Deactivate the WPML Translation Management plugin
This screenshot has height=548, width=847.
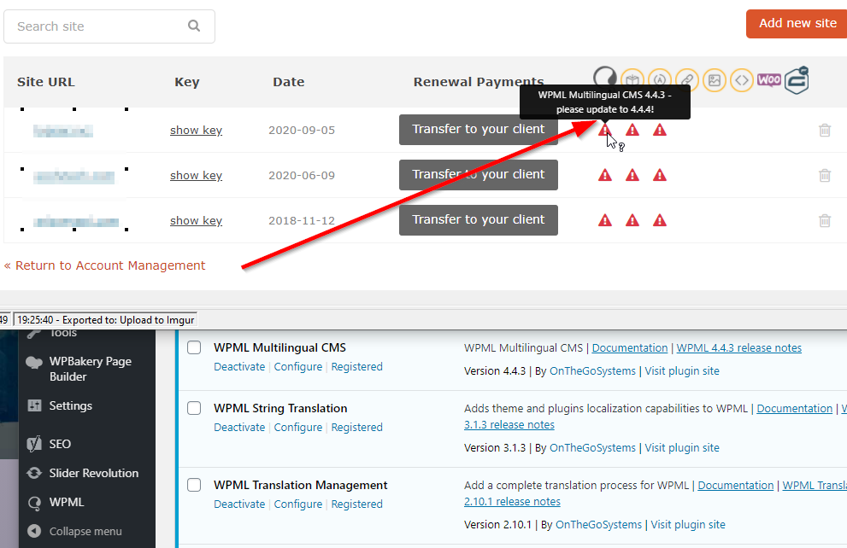[x=239, y=504]
